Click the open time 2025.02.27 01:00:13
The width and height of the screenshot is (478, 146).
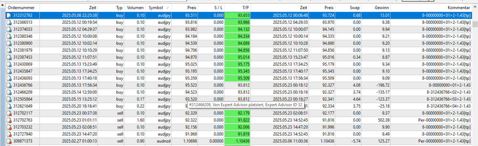79,142
